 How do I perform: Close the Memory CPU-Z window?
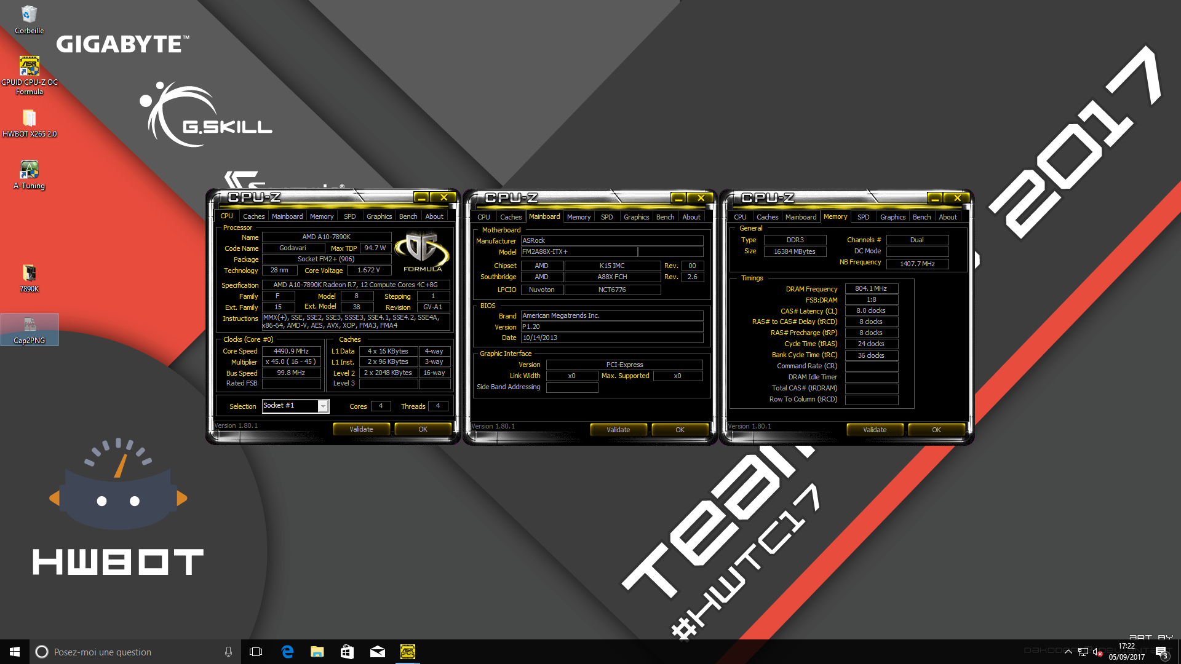[x=957, y=198]
